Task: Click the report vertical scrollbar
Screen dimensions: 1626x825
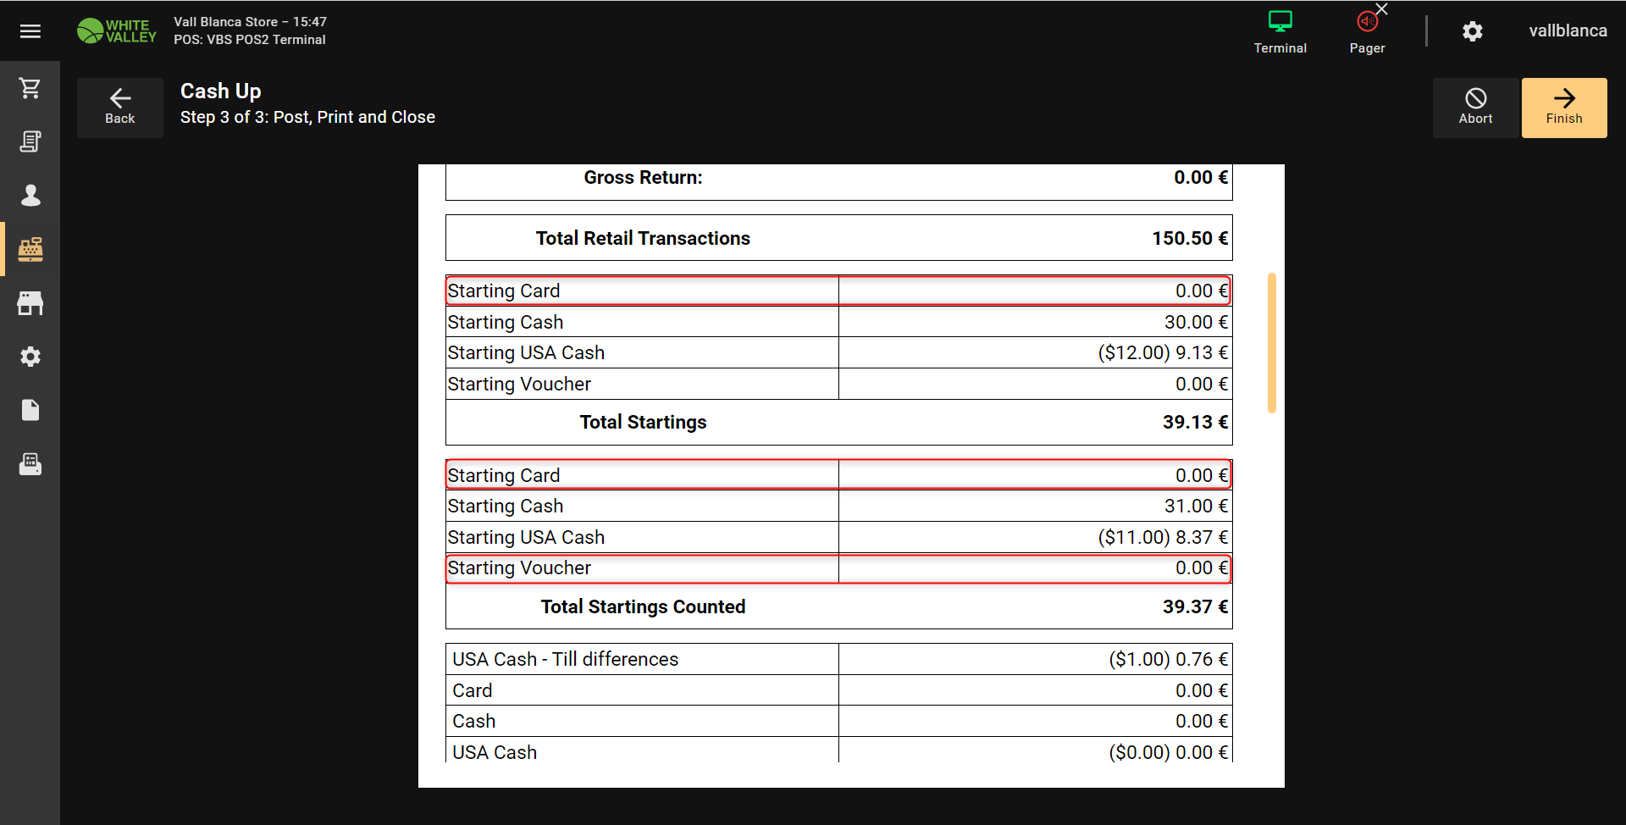Action: (x=1271, y=342)
